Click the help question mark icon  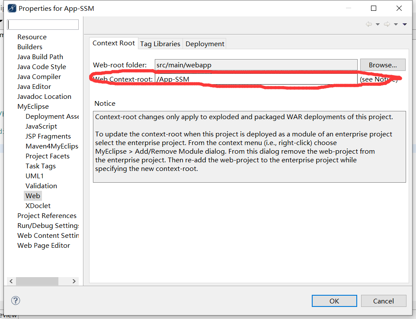click(16, 300)
